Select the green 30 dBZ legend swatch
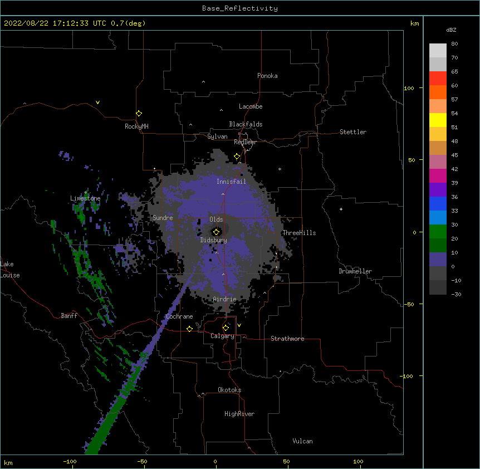This screenshot has height=469, width=480. tap(438, 232)
